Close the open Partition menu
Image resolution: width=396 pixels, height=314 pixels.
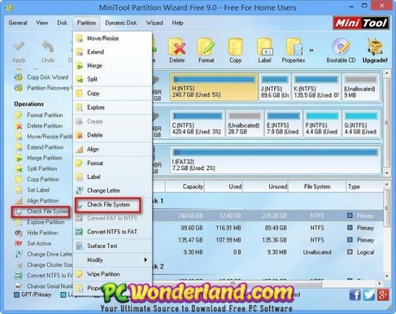[x=87, y=23]
